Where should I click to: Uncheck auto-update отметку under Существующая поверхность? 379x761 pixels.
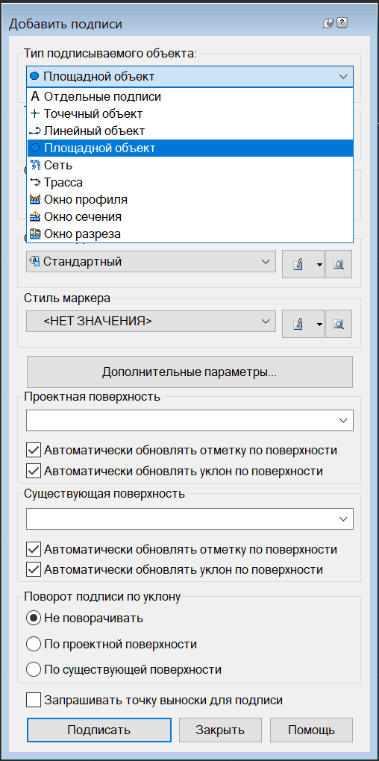(34, 549)
